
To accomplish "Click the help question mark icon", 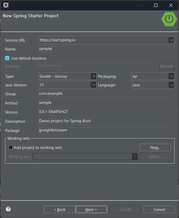I will 8,209.
